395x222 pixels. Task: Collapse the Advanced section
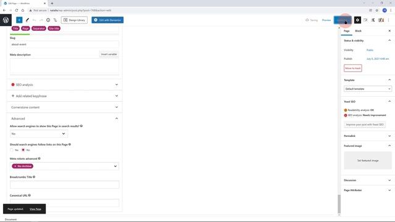[x=65, y=118]
